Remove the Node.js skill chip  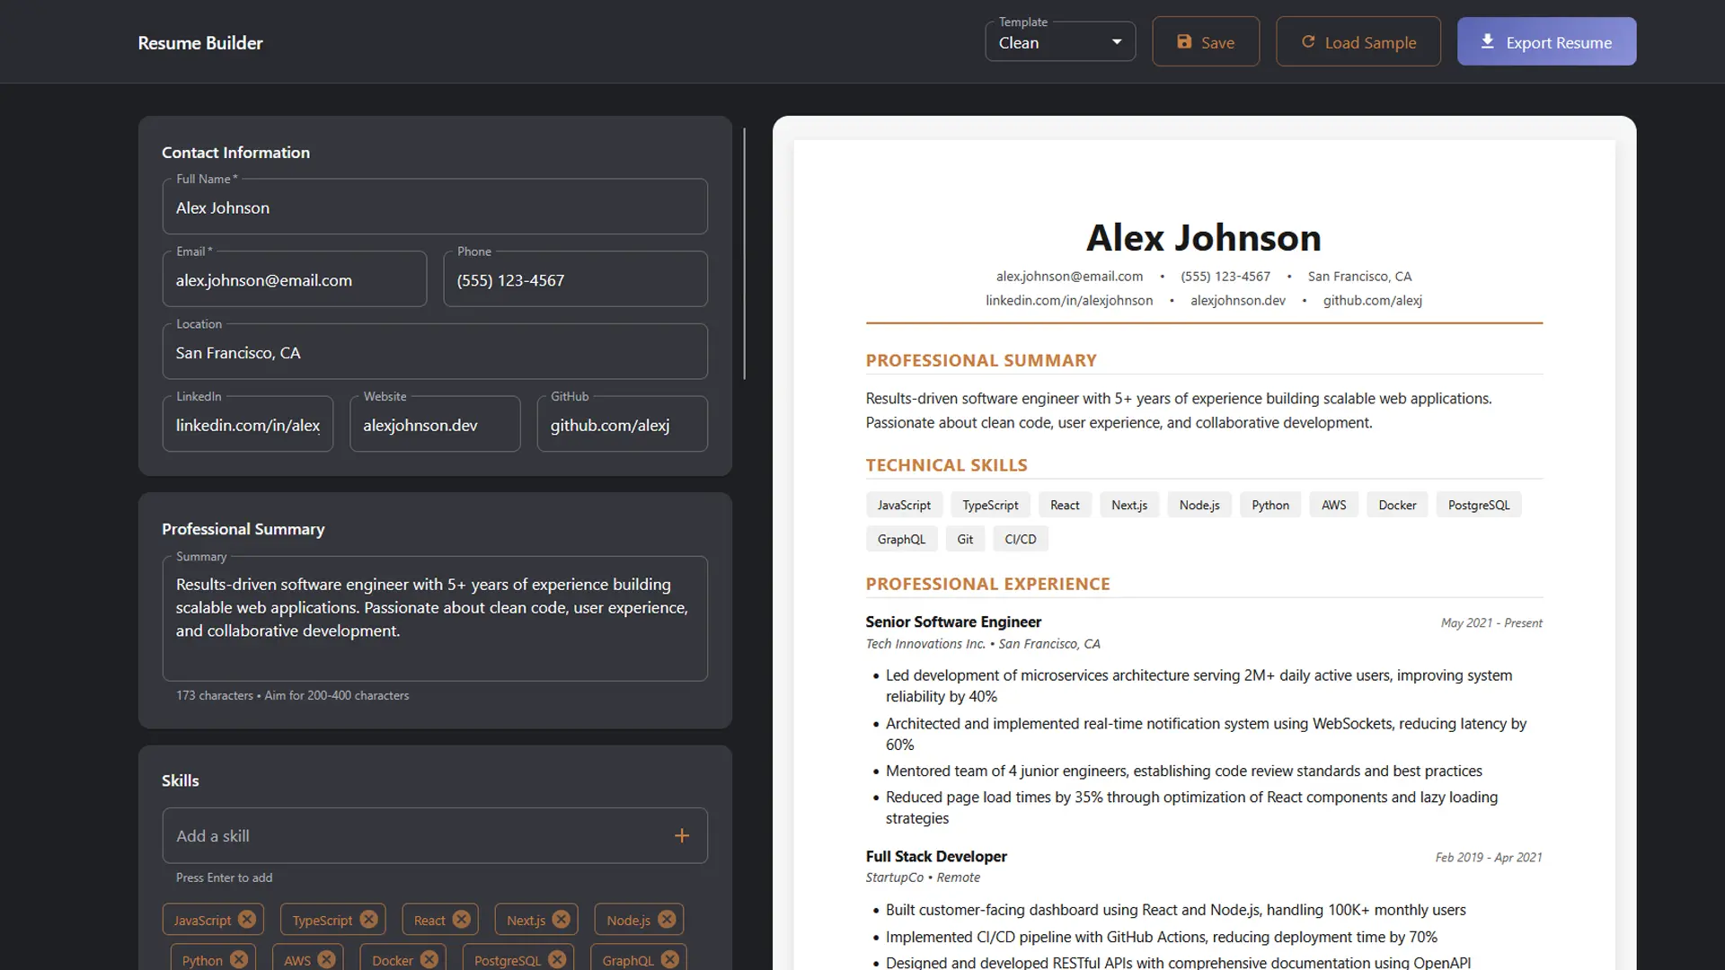click(x=667, y=919)
